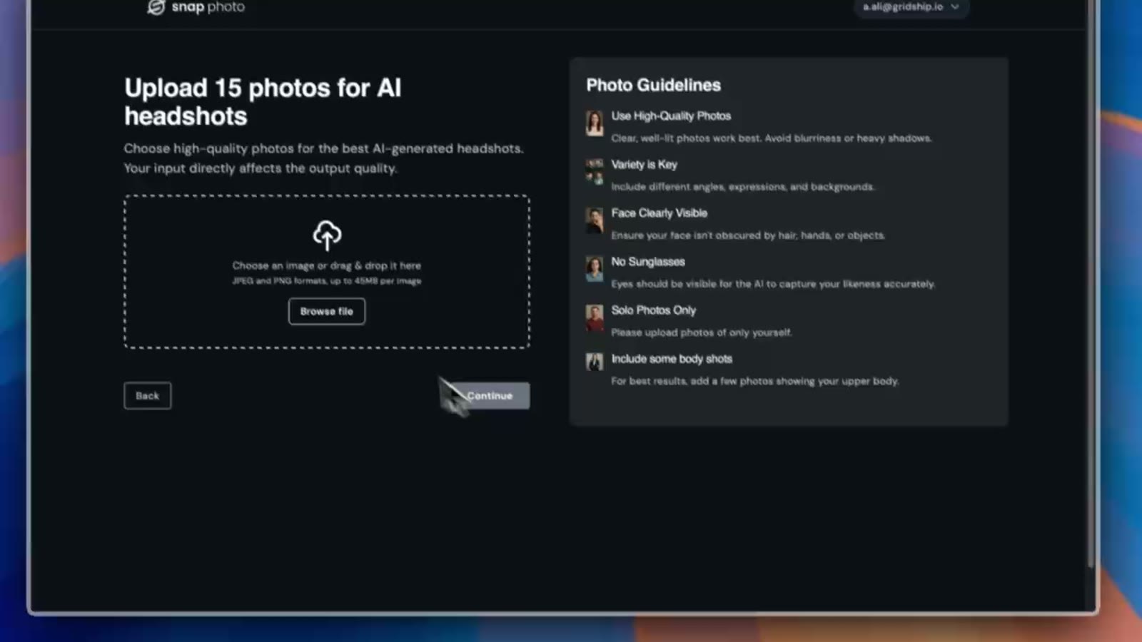Select the Face Clearly Visible thumbnail

coord(595,220)
